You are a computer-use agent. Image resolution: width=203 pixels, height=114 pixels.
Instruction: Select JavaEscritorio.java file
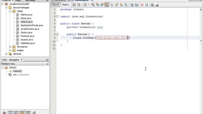30,29
